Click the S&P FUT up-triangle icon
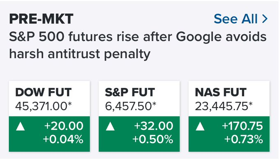This screenshot has width=279, height=160. point(110,126)
